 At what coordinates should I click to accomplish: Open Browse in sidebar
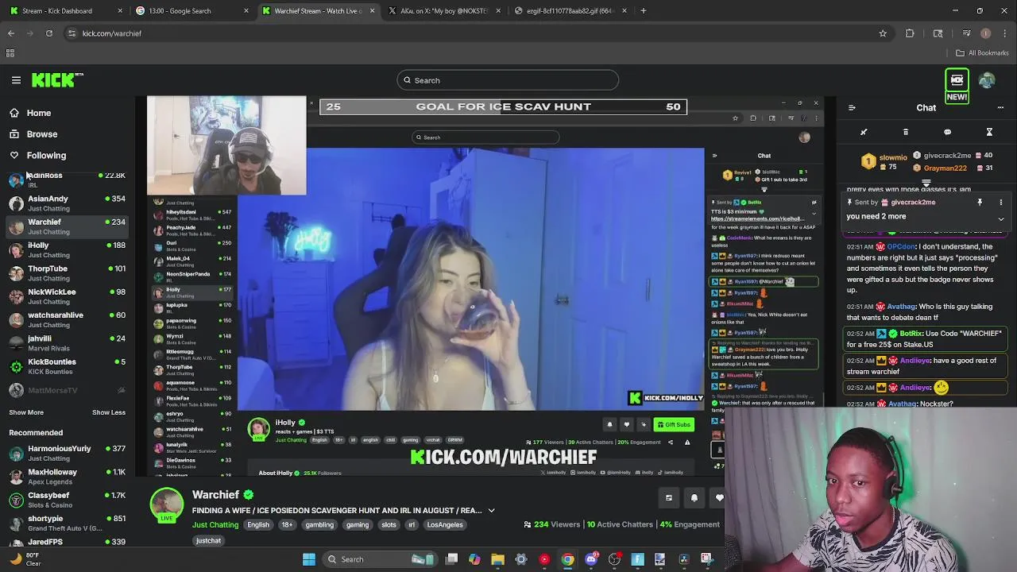coord(42,134)
